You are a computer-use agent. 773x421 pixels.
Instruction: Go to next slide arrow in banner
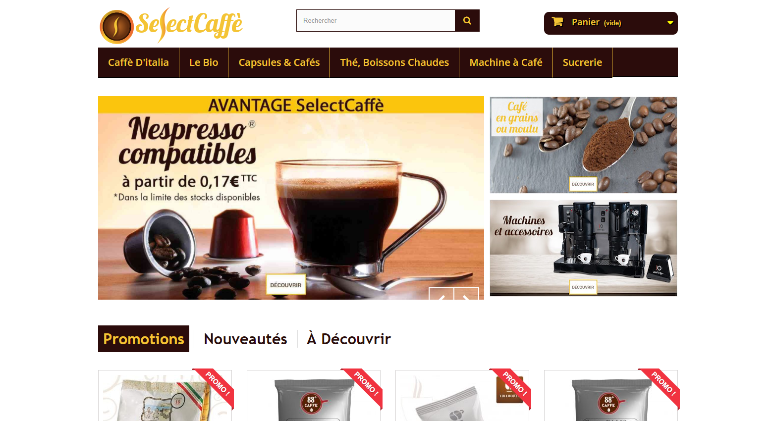[x=466, y=294]
